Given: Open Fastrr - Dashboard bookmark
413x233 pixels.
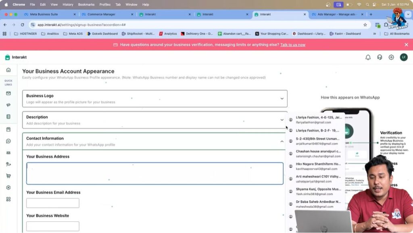Looking at the screenshot, I should [x=345, y=34].
